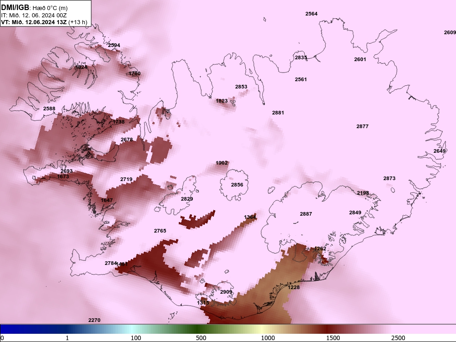Click the IT initialization time line 00Z
456x342 pixels.
34,16
